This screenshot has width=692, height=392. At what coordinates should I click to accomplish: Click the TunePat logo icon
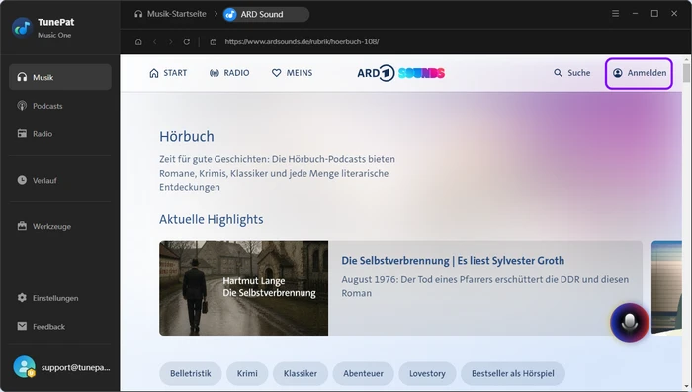(22, 28)
